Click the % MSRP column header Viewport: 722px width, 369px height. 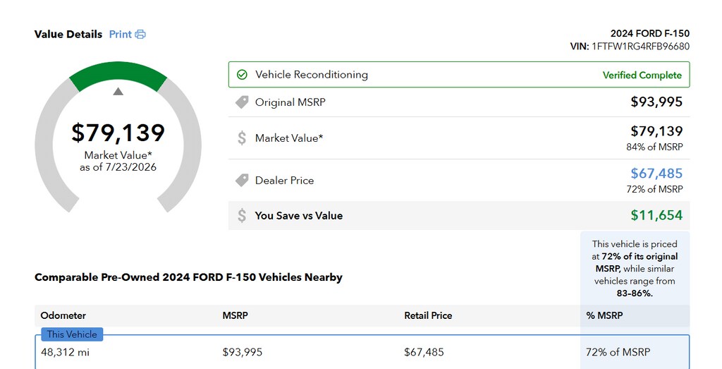coord(604,315)
